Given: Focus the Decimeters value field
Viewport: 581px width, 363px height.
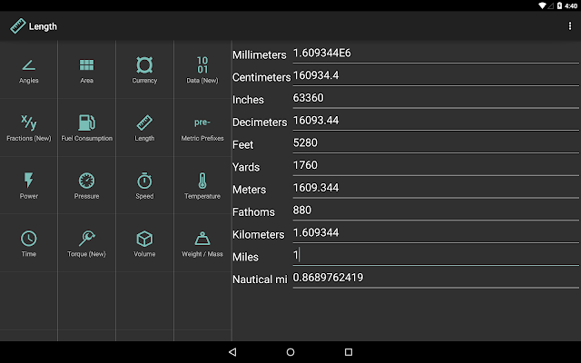Looking at the screenshot, I should tap(436, 121).
